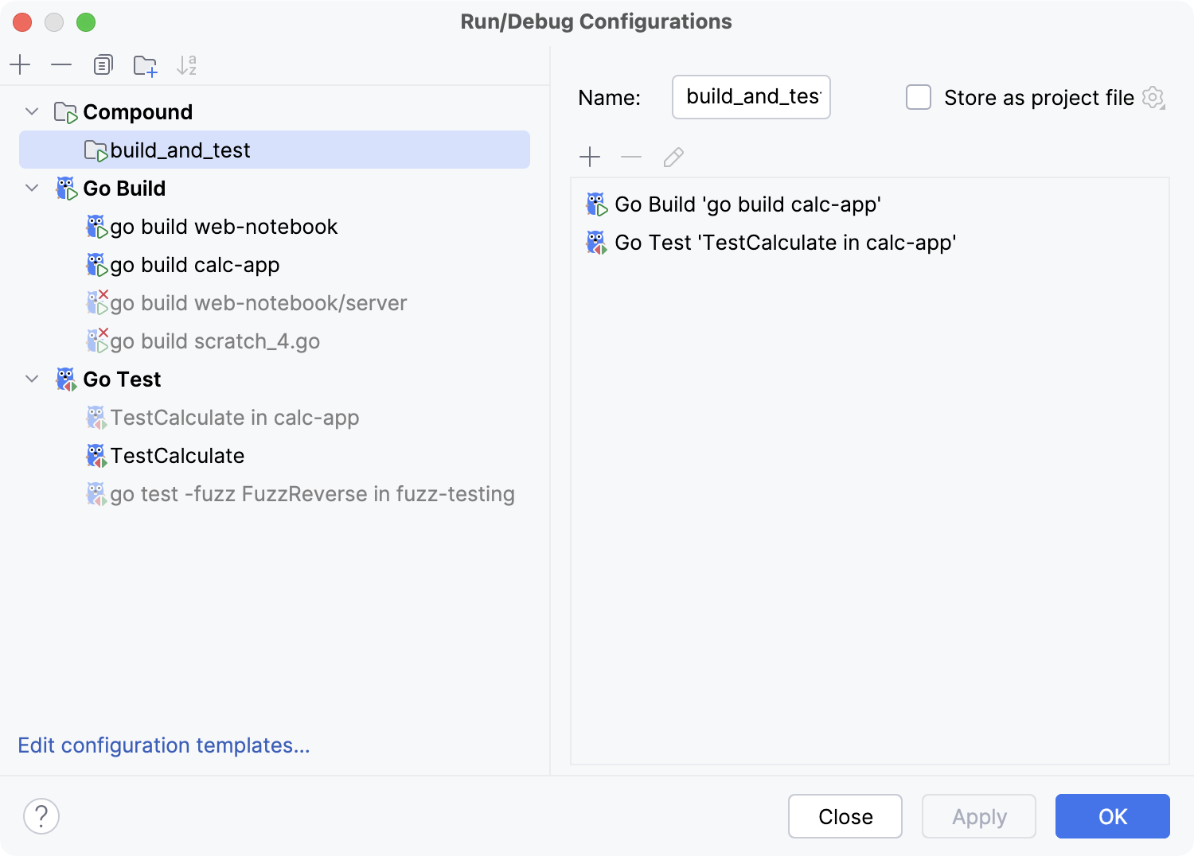Viewport: 1194px width, 856px height.
Task: Confirm changes with OK
Action: click(1112, 816)
